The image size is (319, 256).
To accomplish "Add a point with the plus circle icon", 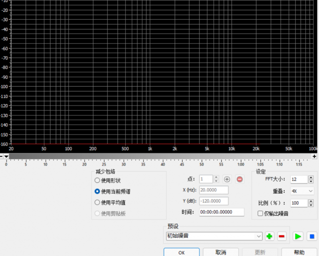I will 227,179.
